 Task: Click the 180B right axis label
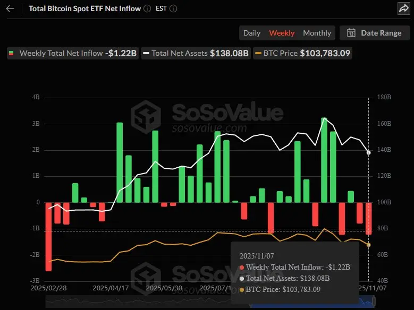384,97
